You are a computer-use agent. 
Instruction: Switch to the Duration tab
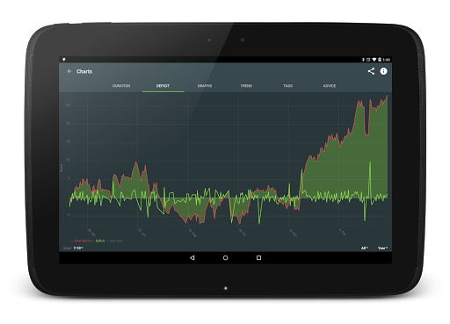point(121,86)
